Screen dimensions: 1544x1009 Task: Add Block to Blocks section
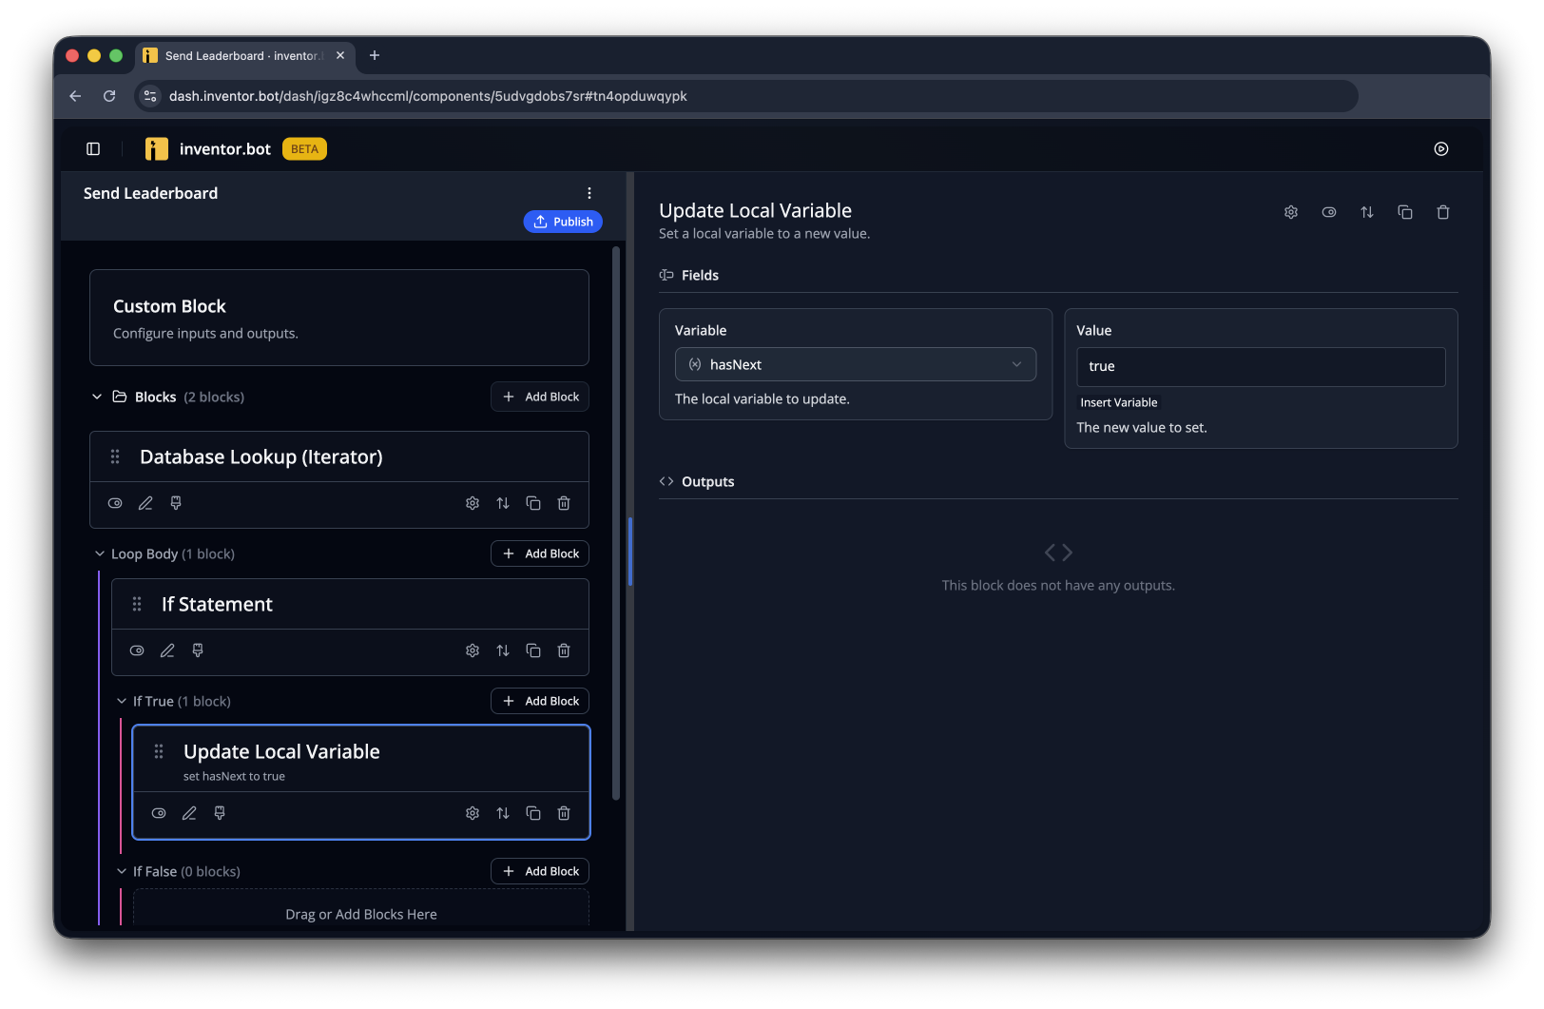pos(540,397)
